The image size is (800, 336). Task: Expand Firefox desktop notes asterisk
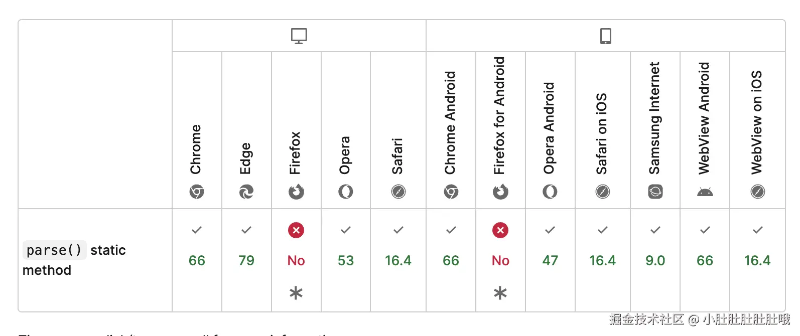tap(296, 293)
